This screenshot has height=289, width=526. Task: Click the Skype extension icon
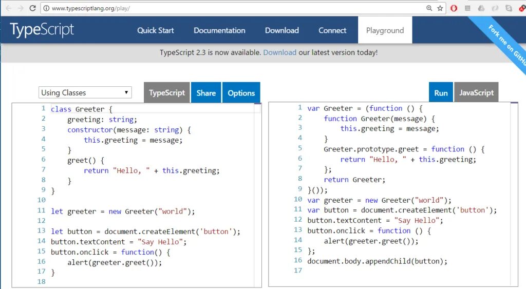[x=509, y=8]
